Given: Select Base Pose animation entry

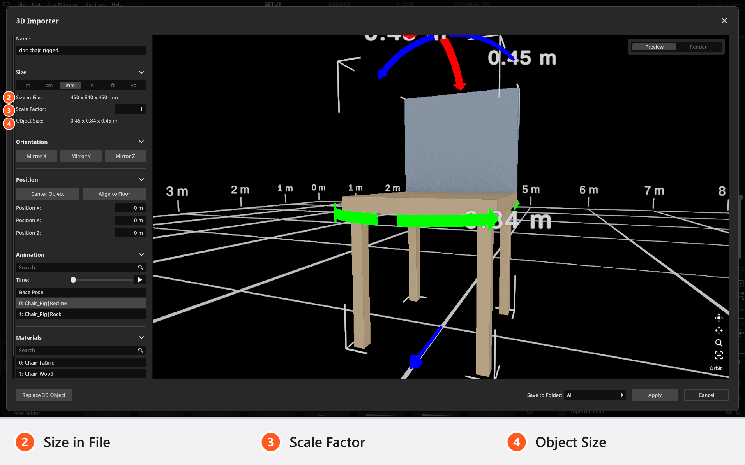Looking at the screenshot, I should point(81,292).
